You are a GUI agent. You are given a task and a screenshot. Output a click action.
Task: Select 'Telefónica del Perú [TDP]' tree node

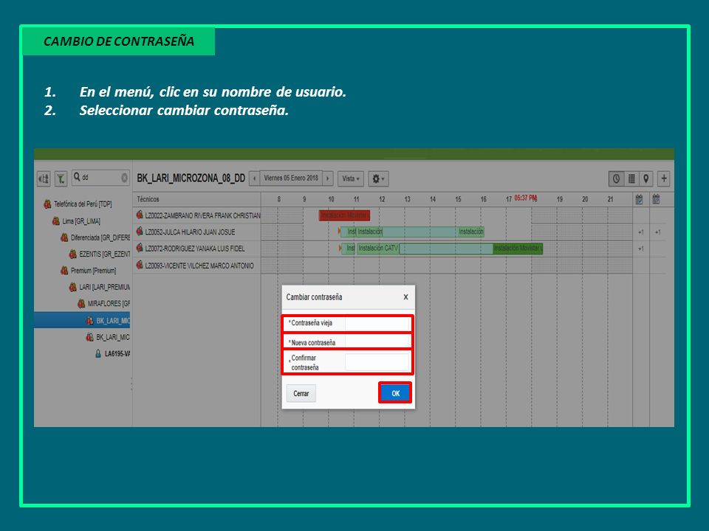[x=83, y=204]
